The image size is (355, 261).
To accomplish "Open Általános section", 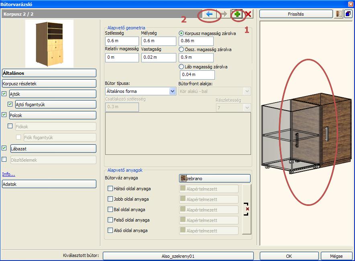I will [x=49, y=73].
